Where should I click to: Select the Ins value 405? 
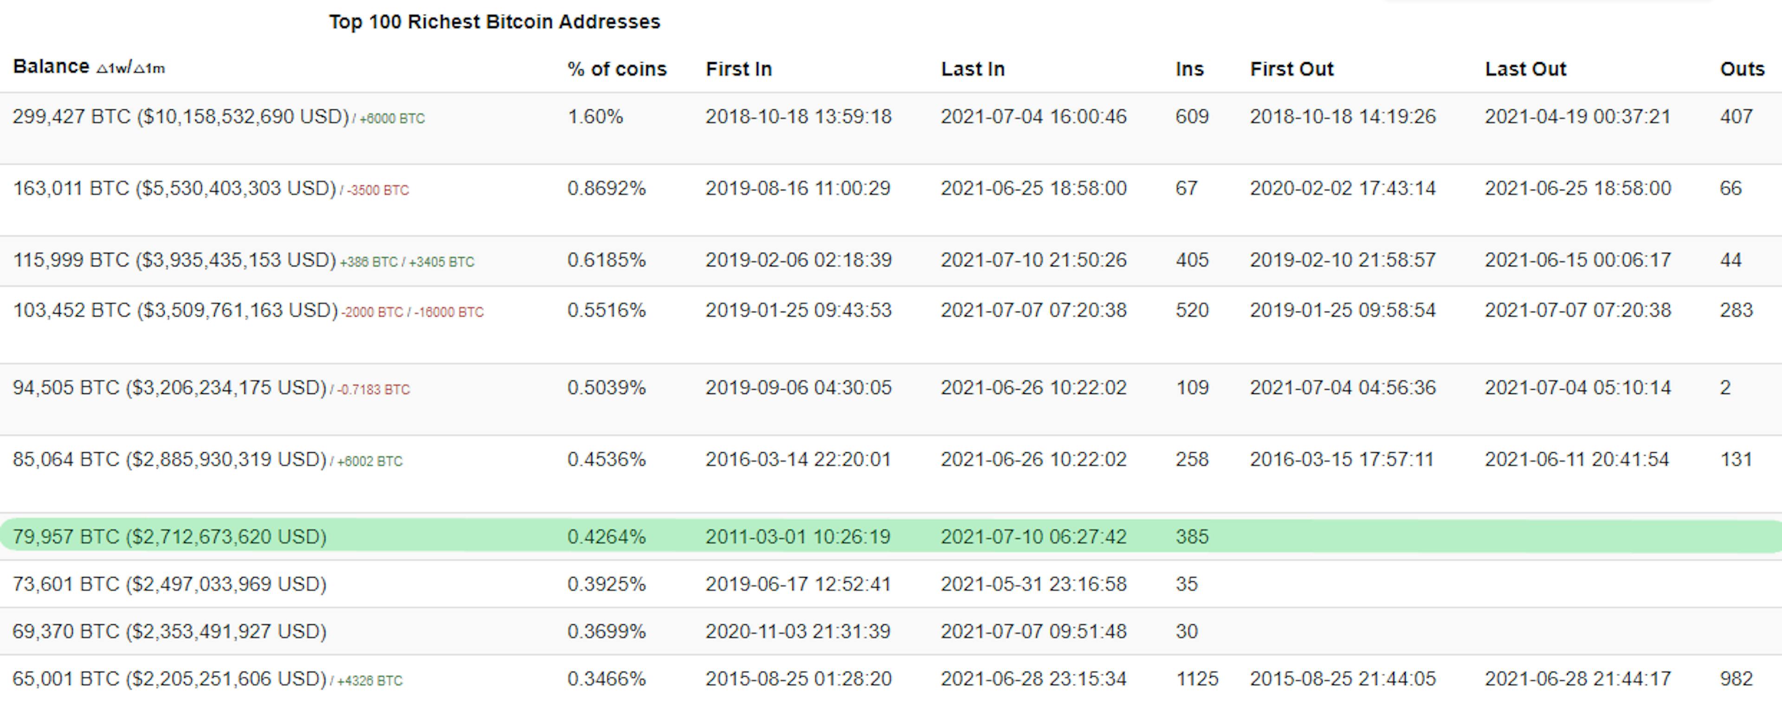click(x=1192, y=260)
